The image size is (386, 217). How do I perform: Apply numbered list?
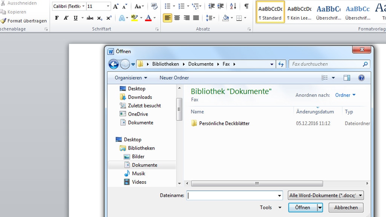point(181,6)
